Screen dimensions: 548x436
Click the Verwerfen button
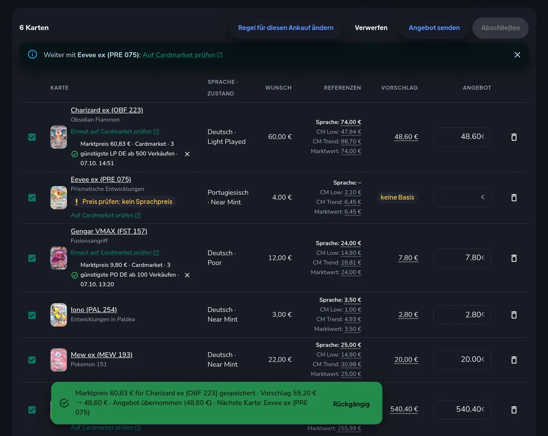[371, 28]
